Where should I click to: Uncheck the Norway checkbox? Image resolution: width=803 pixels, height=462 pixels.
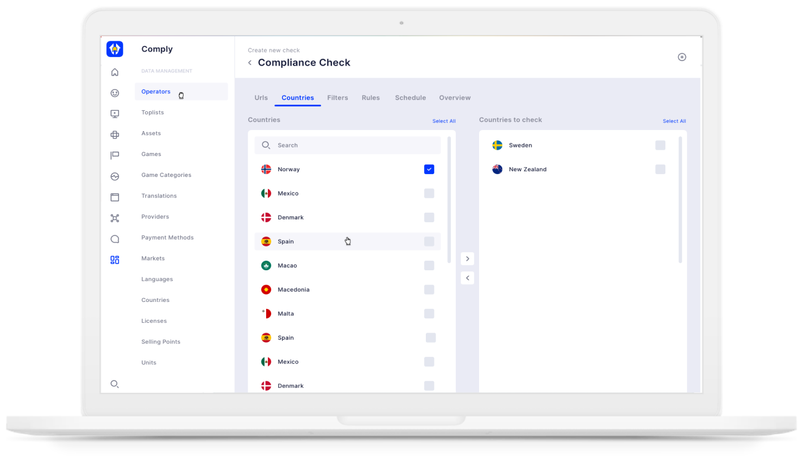(x=429, y=169)
